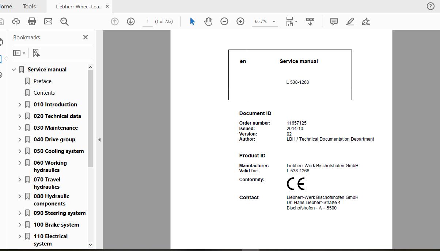The width and height of the screenshot is (440, 251).
Task: Select the highlight text pen
Action: (350, 21)
